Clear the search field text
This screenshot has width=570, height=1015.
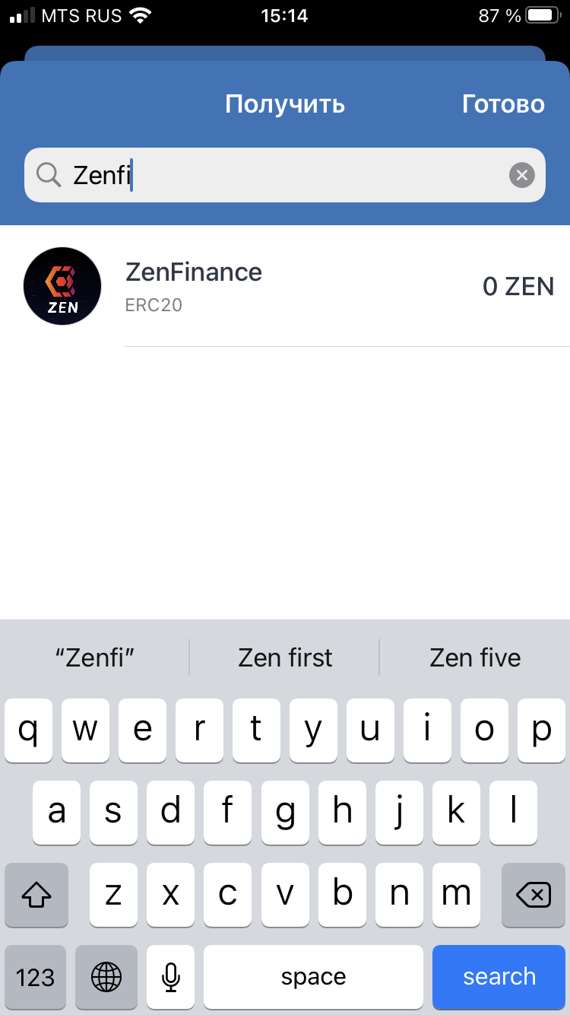521,176
